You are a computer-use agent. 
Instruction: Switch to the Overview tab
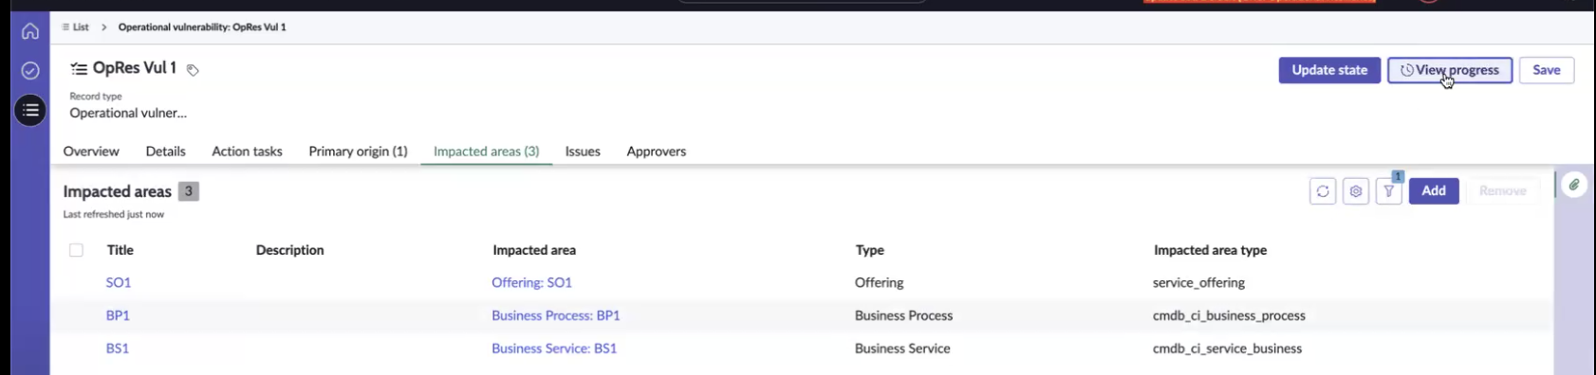pos(91,152)
